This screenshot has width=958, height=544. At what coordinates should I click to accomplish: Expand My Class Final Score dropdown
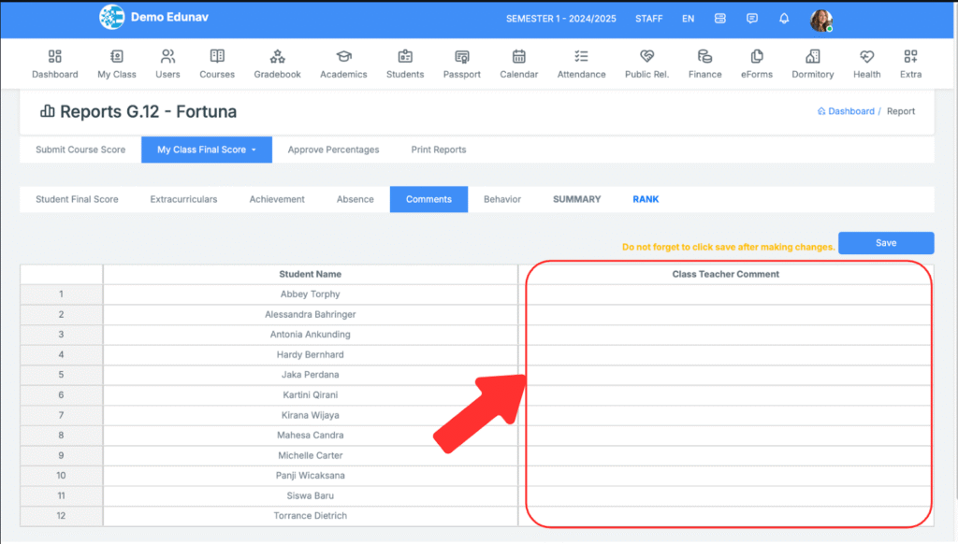(x=207, y=150)
